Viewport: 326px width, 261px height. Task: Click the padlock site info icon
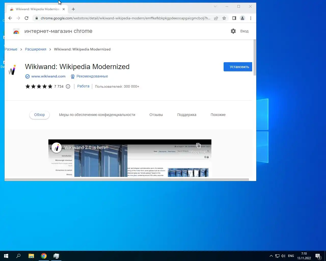pos(36,18)
